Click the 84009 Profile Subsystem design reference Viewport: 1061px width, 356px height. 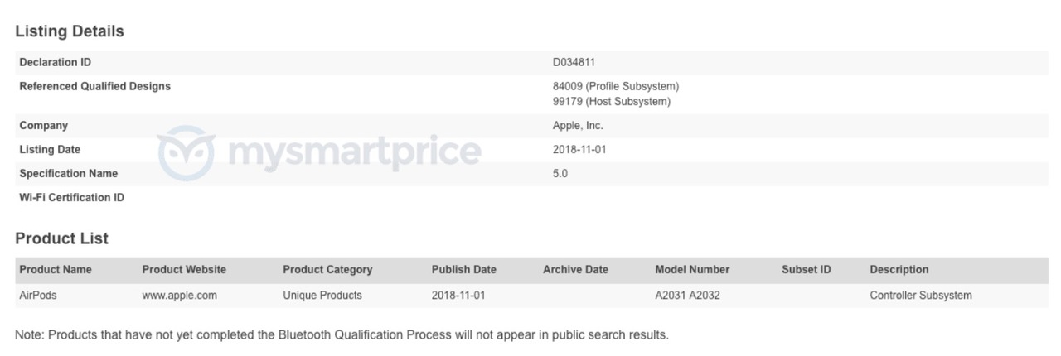(x=616, y=86)
